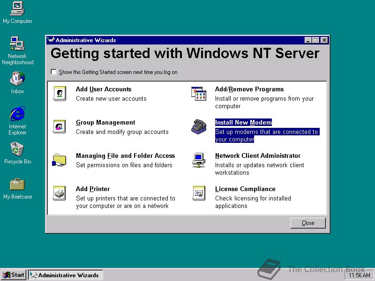Select the Managing File and Folder Access icon
Viewport: 375px width, 281px height.
pos(59,160)
